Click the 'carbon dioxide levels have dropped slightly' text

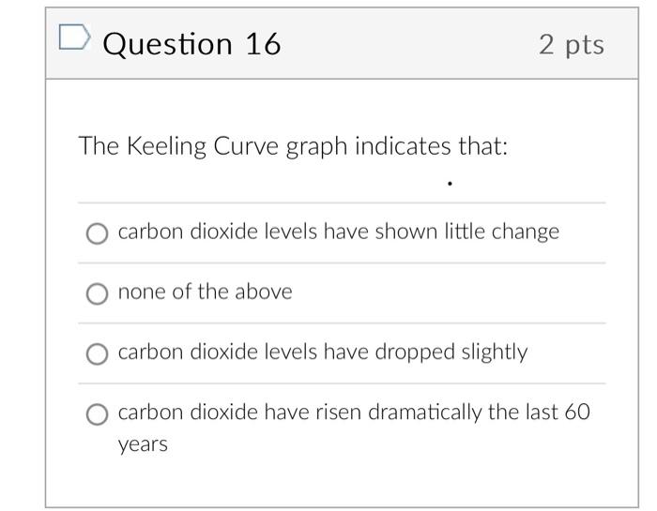coord(322,353)
